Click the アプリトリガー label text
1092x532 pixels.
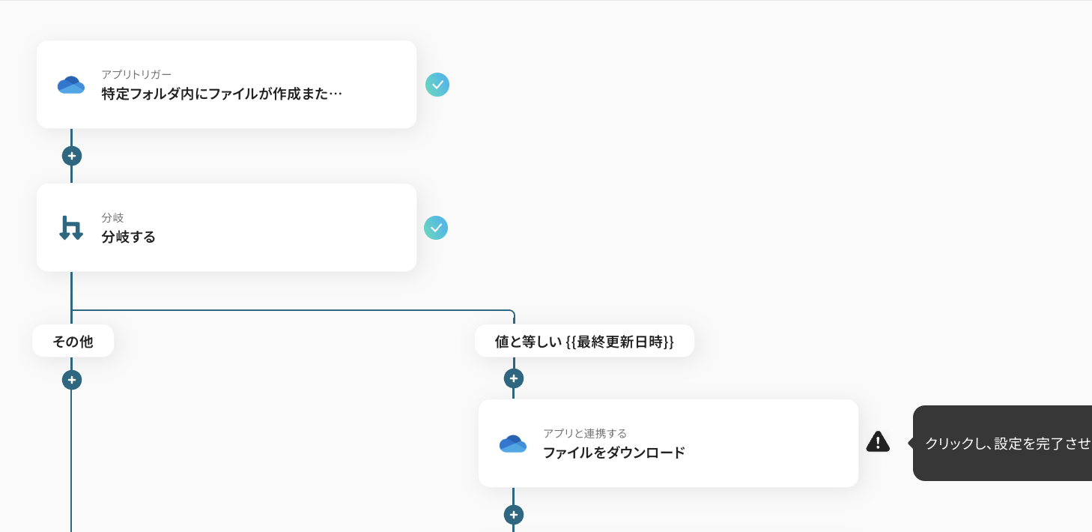click(136, 75)
